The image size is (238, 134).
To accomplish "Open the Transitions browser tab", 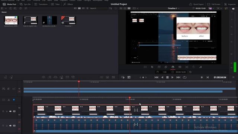I will point(41,4).
